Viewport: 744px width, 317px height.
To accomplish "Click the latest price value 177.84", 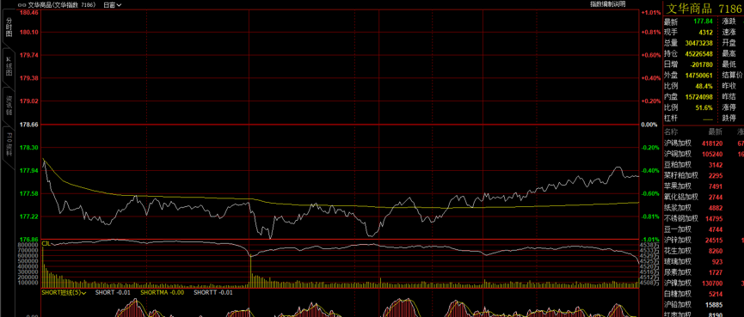I will 703,21.
